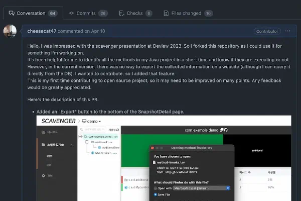Open the comment's three-dot options menu
This screenshot has width=301, height=201.
click(287, 31)
